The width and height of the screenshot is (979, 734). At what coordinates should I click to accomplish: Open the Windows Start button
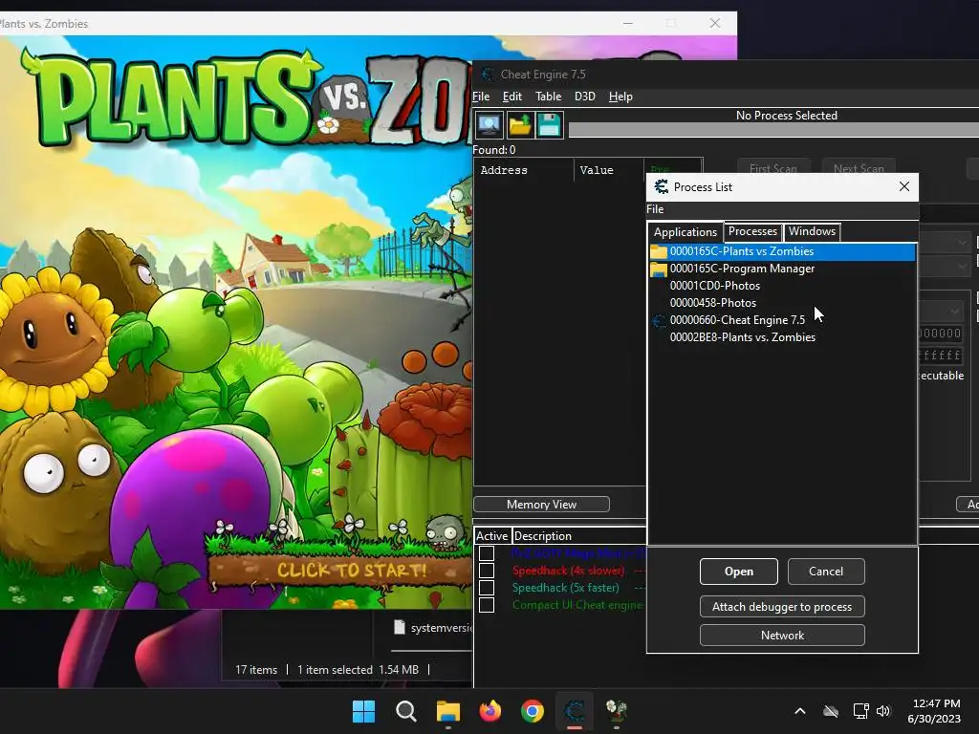pyautogui.click(x=364, y=711)
